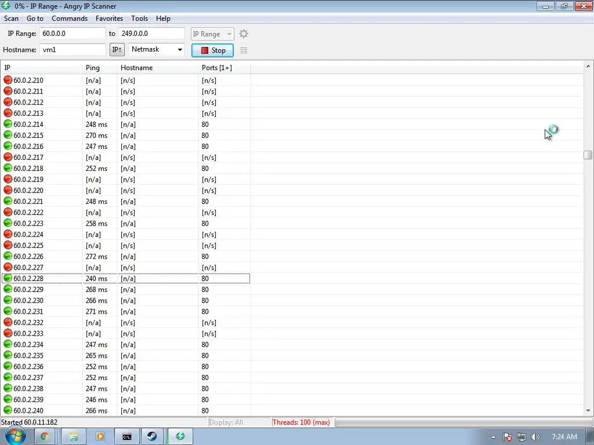Image resolution: width=594 pixels, height=445 pixels.
Task: Click port 80 in the 60.0.2.235 row
Action: point(205,355)
